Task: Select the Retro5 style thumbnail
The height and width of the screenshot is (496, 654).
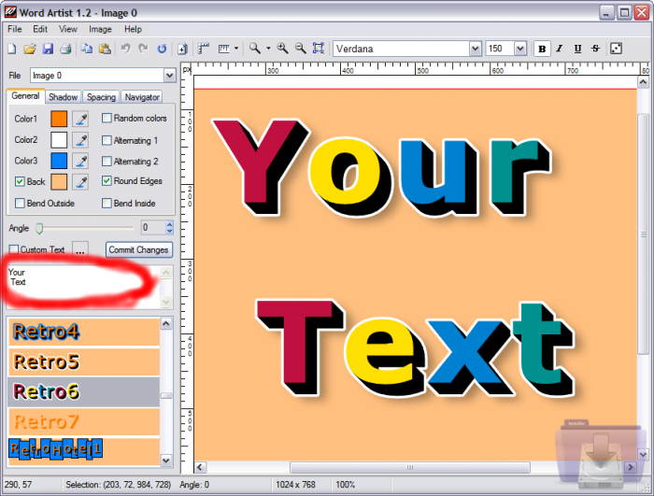Action: click(84, 362)
